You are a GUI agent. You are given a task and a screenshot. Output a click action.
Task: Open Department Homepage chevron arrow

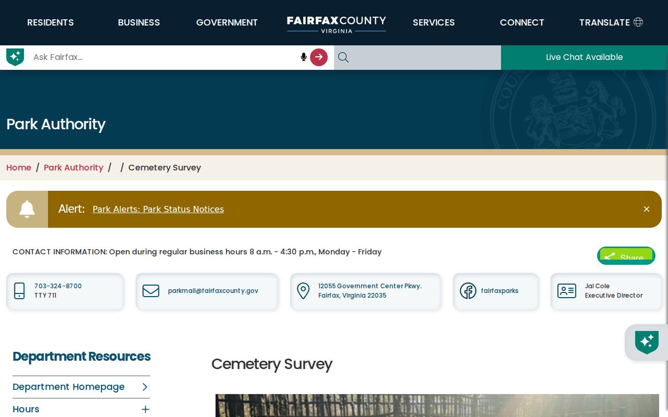[x=145, y=387]
